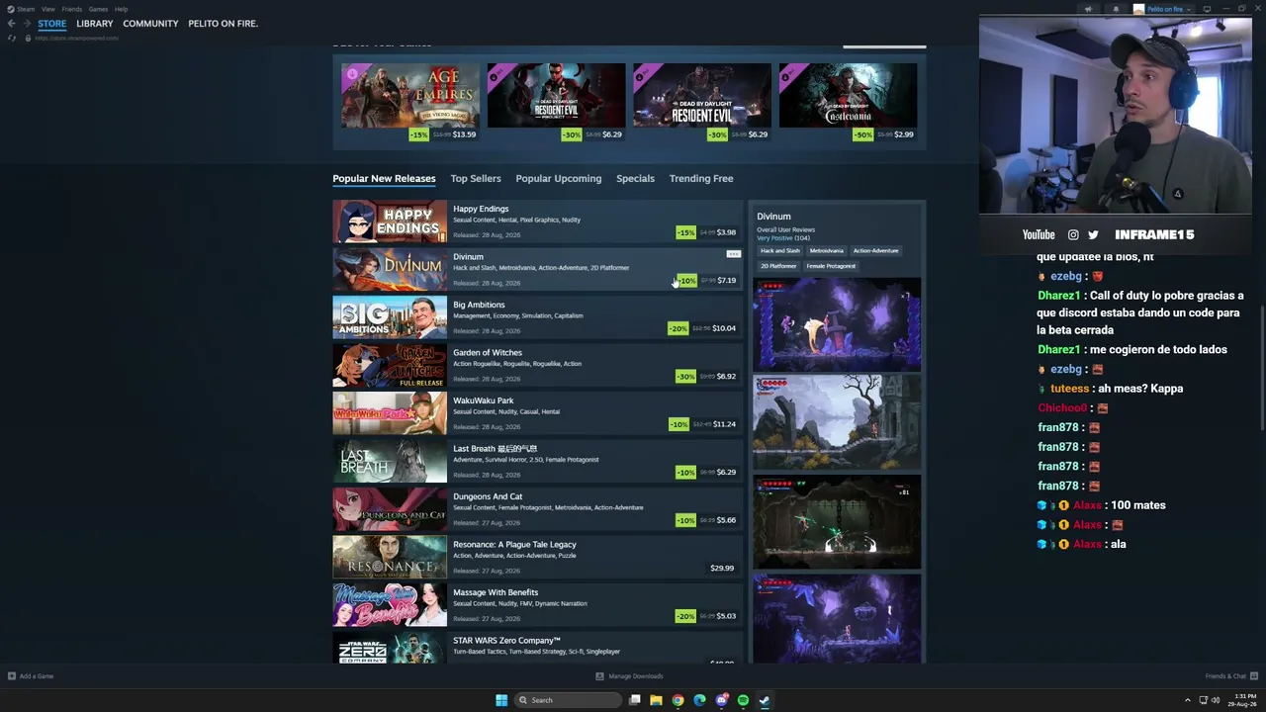Open the options button on Divinum row
1266x712 pixels.
click(733, 254)
